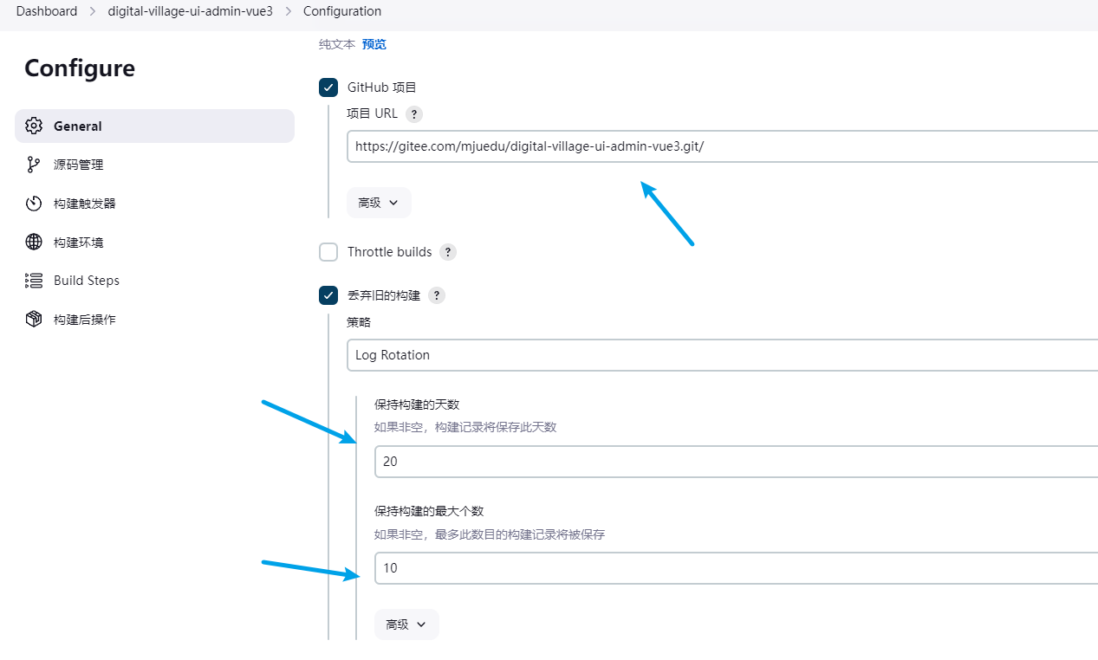Open help icon next to 项目 URL
The height and width of the screenshot is (660, 1098).
click(x=414, y=113)
